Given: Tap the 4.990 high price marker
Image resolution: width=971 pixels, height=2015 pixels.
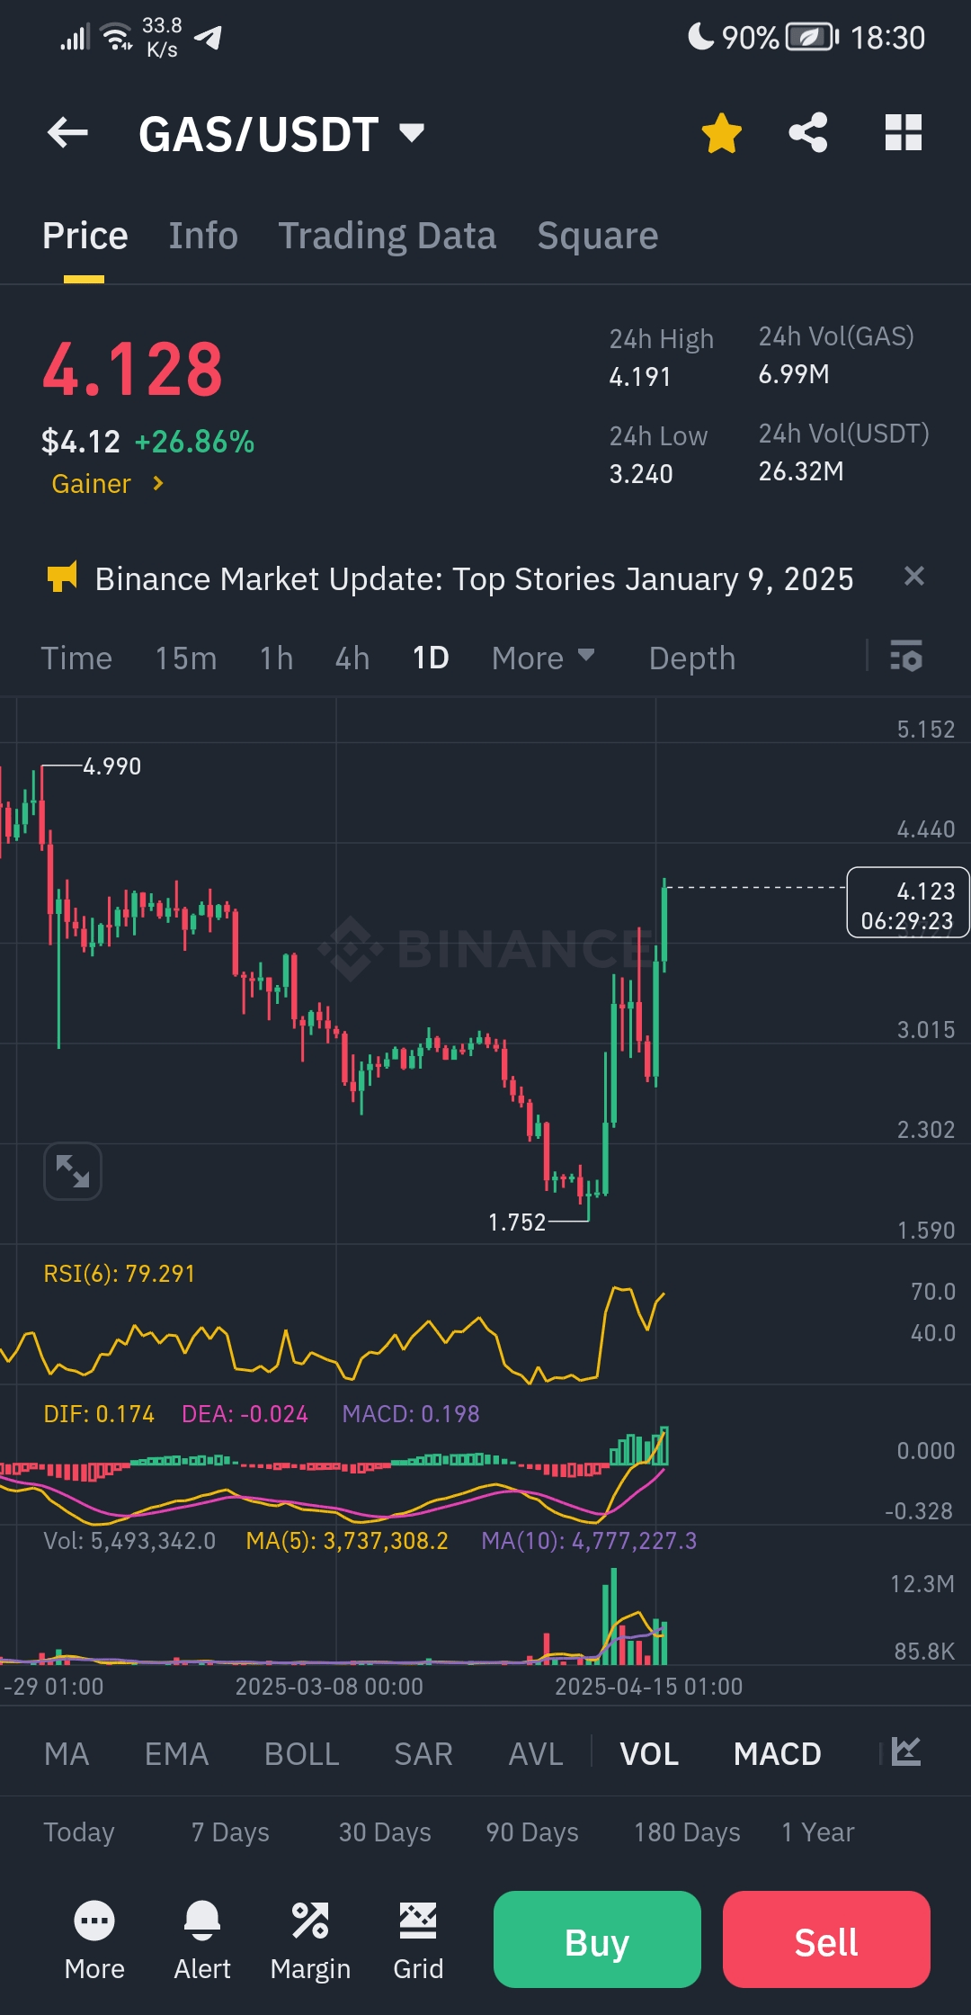Looking at the screenshot, I should [x=111, y=766].
